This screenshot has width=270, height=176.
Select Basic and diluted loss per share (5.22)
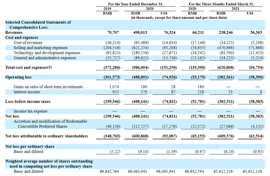115,152
